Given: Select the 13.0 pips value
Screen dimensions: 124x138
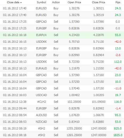Looking at the screenshot, I should point(118,48).
